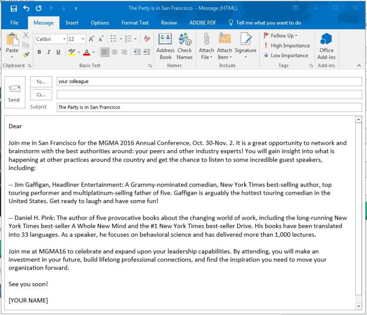367x315 pixels.
Task: Open the ADOBE PDF tab
Action: [203, 22]
